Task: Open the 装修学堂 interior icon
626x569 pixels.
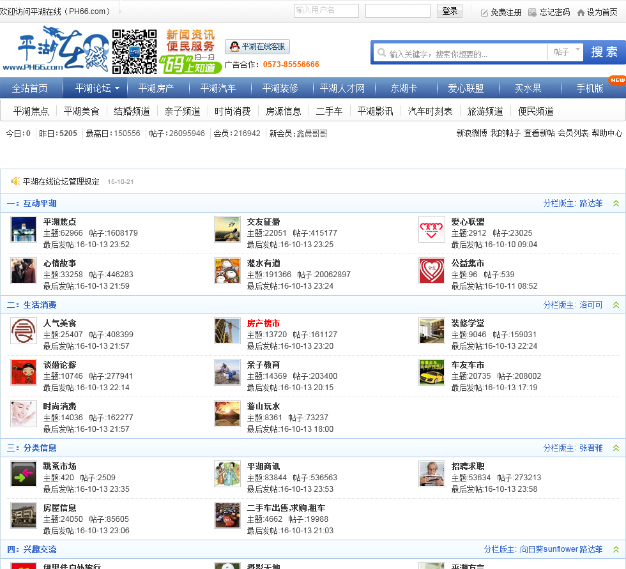Action: (x=432, y=331)
